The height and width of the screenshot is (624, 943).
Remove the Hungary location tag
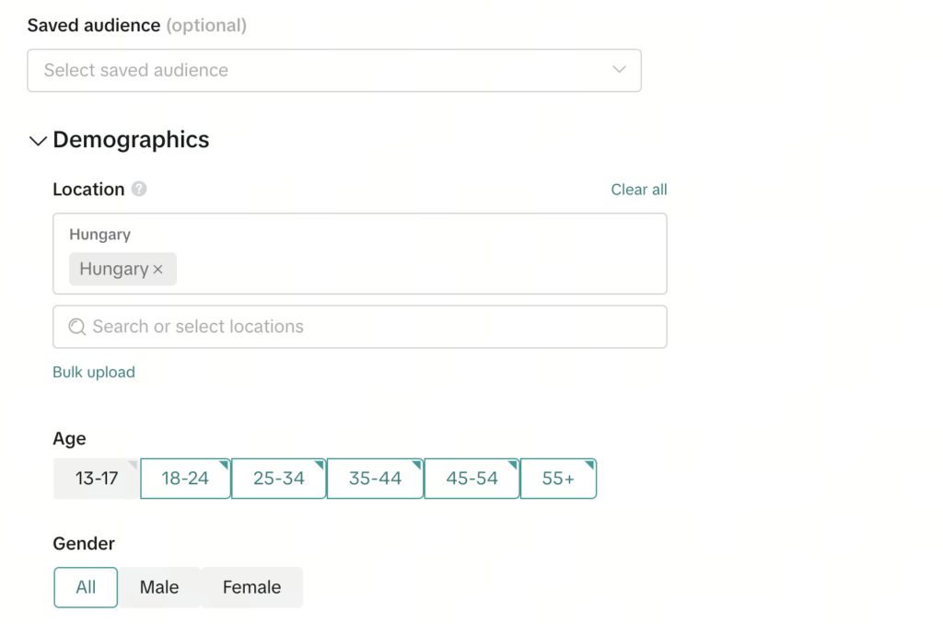click(157, 270)
